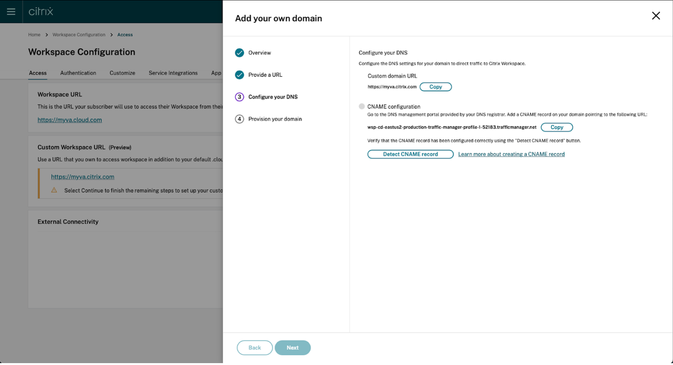Viewport: 673px width, 365px height.
Task: Click the step 3 circle icon
Action: coord(240,97)
